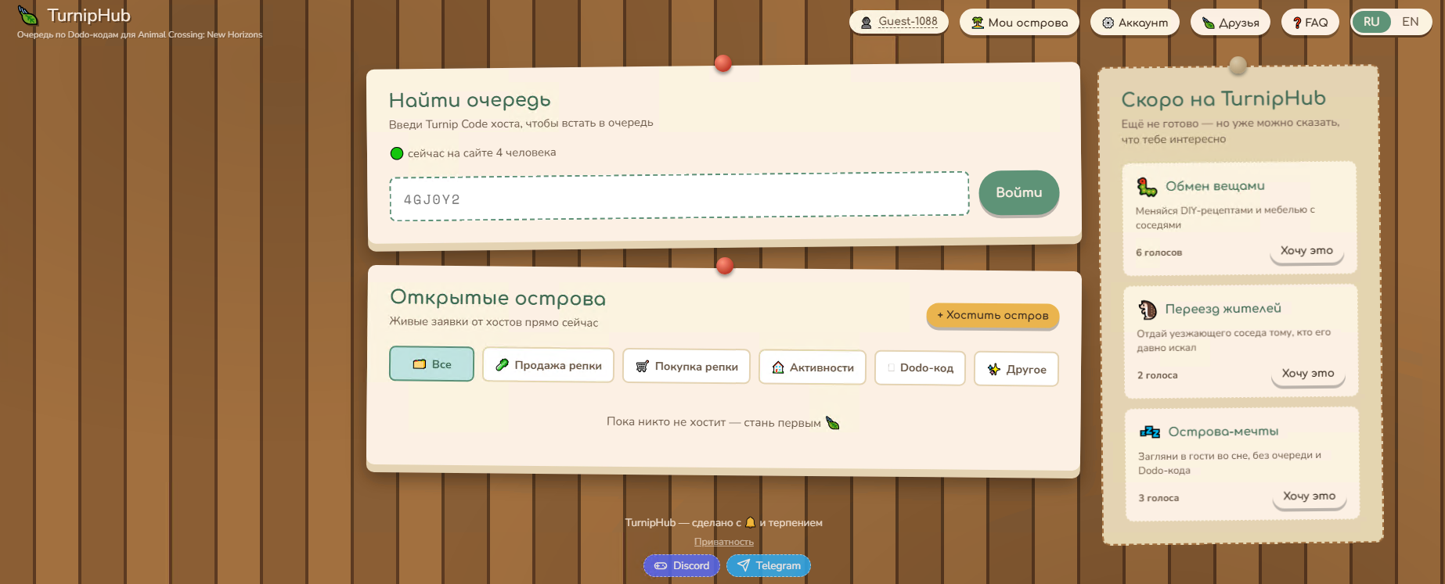Click 'сейчас на сайте 4 человека' text
1445x584 pixels.
[x=481, y=152]
